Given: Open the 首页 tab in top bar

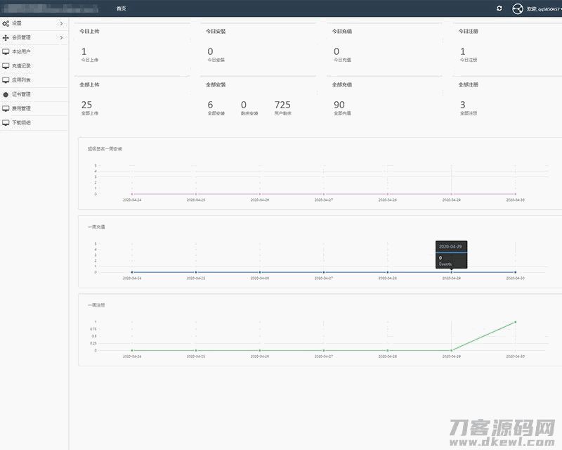Looking at the screenshot, I should [122, 8].
